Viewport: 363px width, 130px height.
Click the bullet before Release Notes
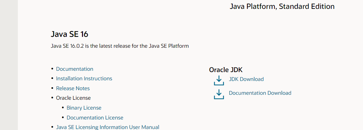click(x=52, y=88)
